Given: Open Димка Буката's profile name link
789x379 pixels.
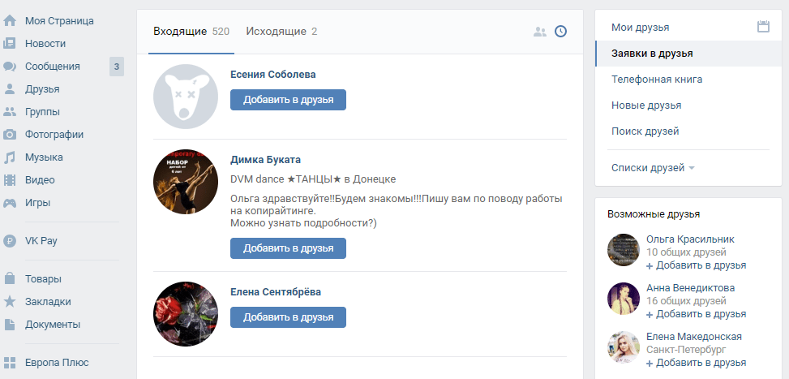Looking at the screenshot, I should (265, 160).
